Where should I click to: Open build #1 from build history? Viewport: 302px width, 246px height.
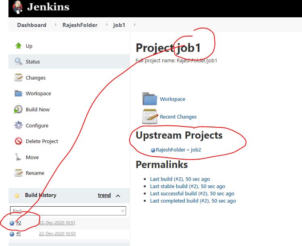point(18,234)
